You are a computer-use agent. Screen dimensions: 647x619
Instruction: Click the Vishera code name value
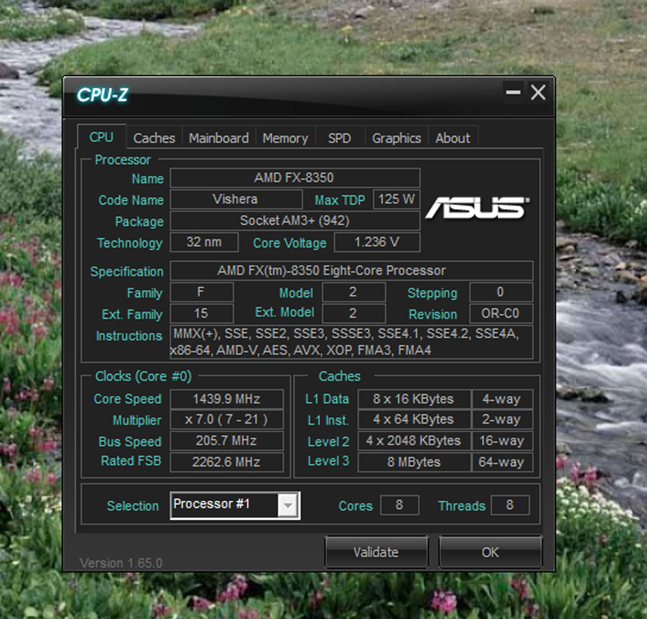coord(236,200)
